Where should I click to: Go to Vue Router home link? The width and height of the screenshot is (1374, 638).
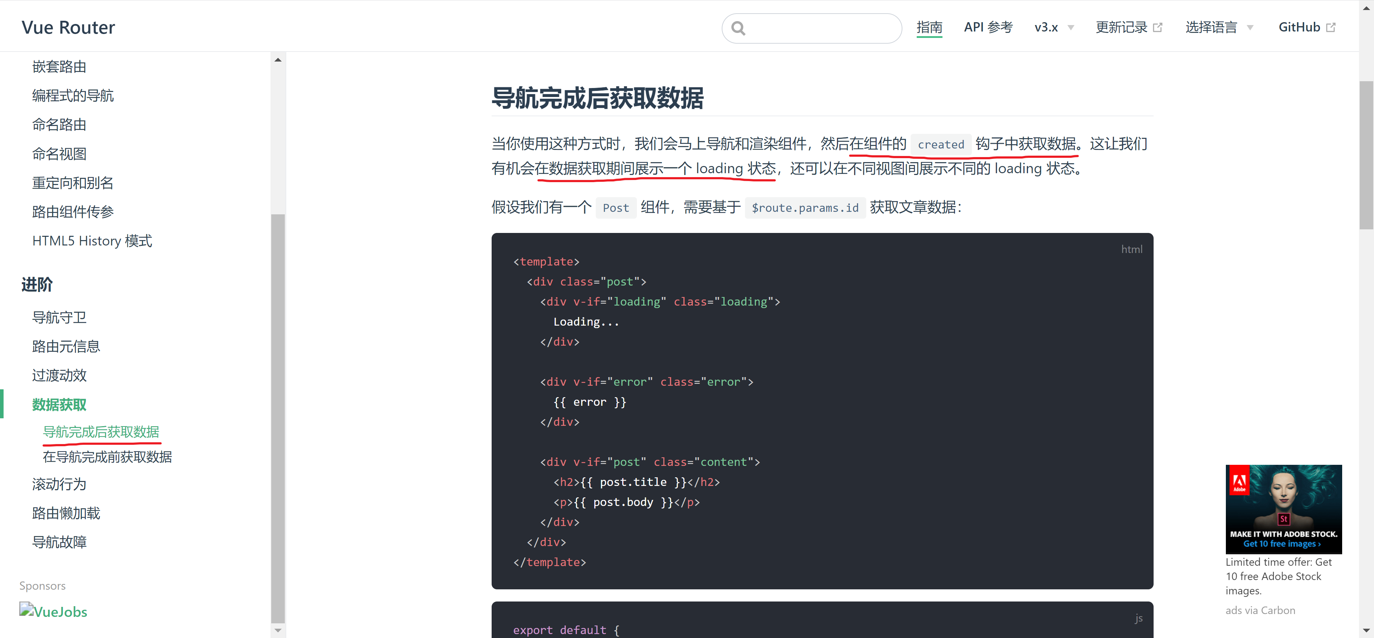(68, 27)
